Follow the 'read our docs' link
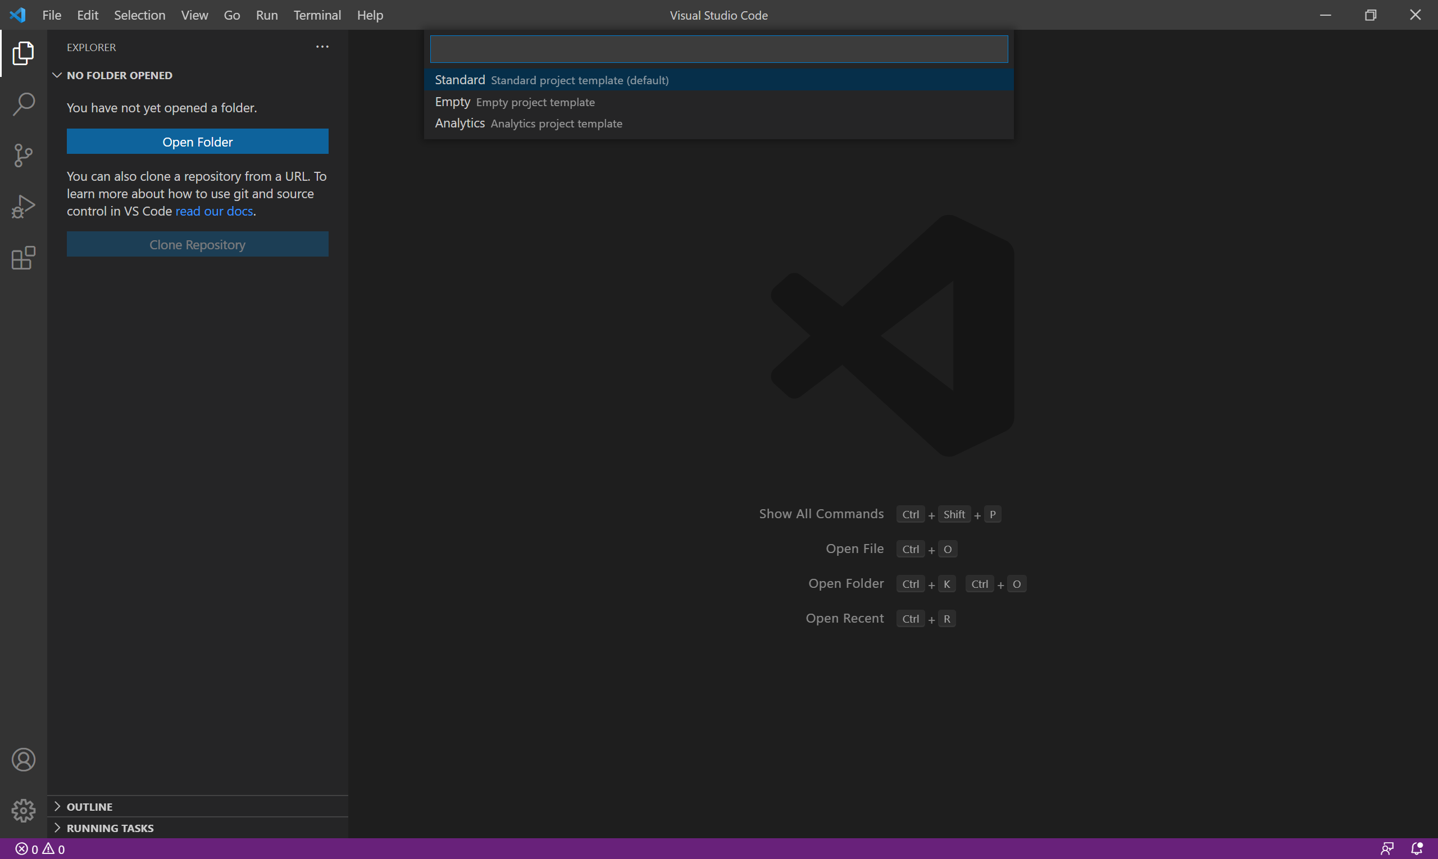This screenshot has width=1438, height=859. pyautogui.click(x=213, y=211)
